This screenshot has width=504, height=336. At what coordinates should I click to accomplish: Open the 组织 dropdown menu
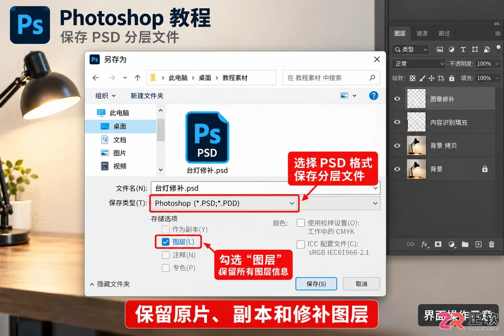[105, 96]
